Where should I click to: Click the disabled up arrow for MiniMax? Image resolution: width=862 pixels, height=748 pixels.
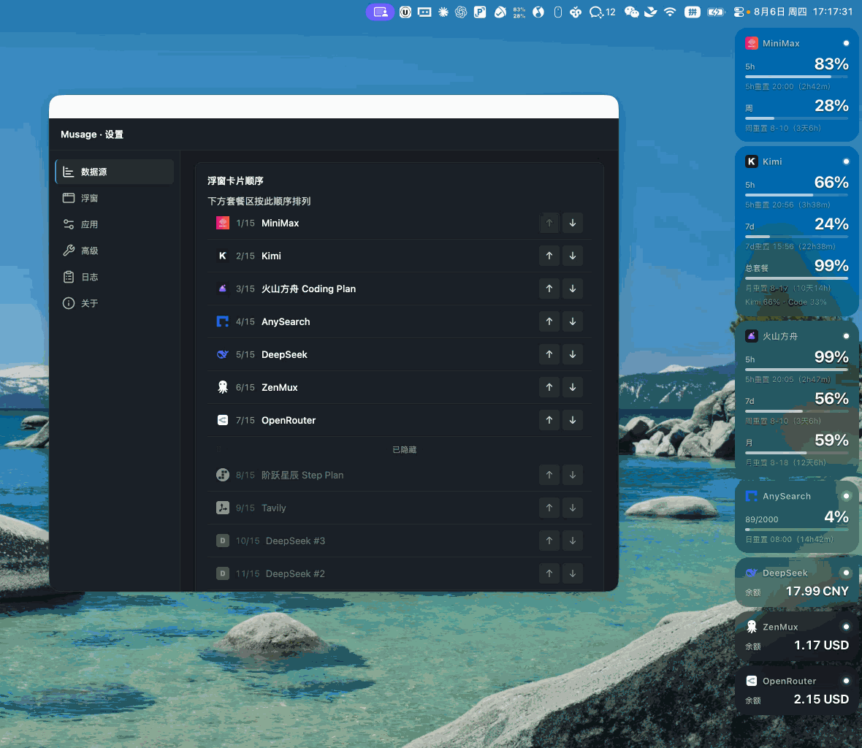(549, 223)
